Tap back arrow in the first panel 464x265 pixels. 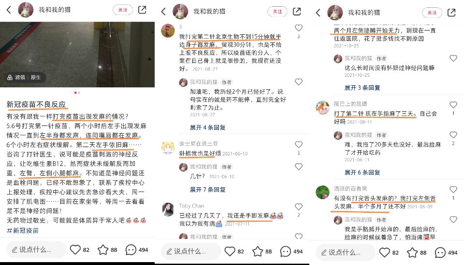[9, 10]
